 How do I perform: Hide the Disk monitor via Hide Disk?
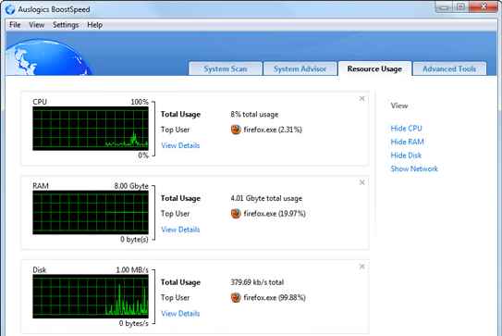(x=406, y=156)
